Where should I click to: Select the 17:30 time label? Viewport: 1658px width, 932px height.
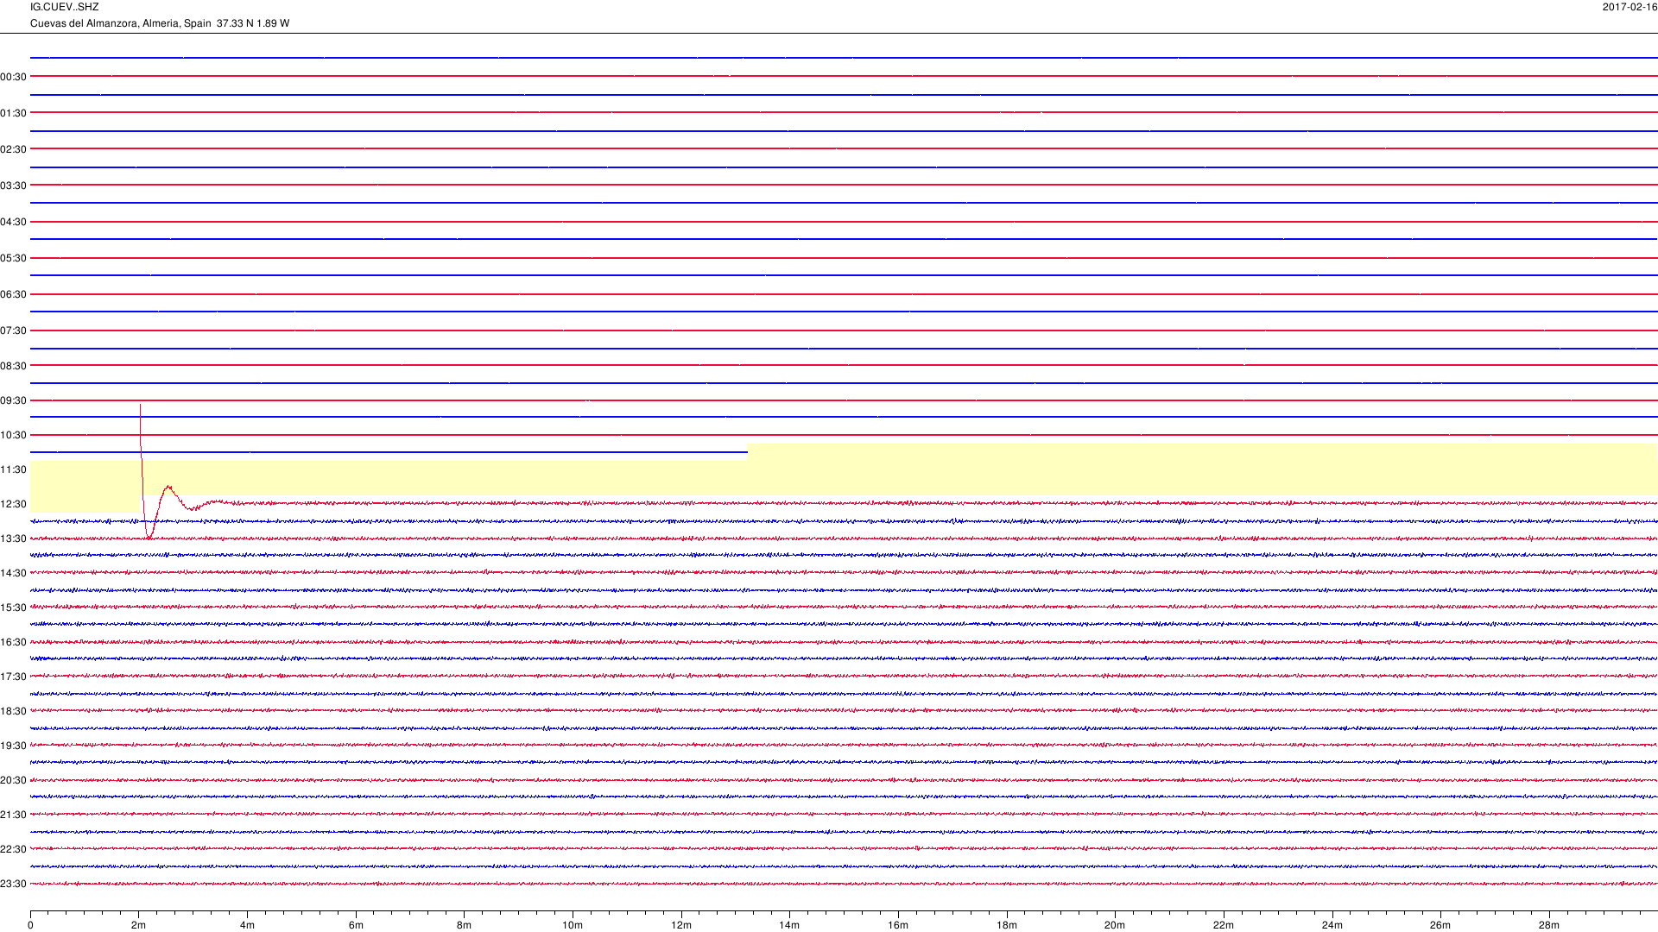[x=14, y=677]
